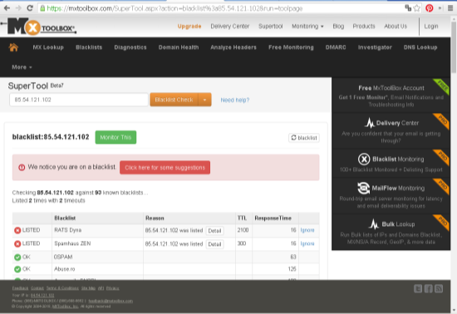Click the Bulk Lookup pulse icon
457x314 pixels.
point(373,224)
